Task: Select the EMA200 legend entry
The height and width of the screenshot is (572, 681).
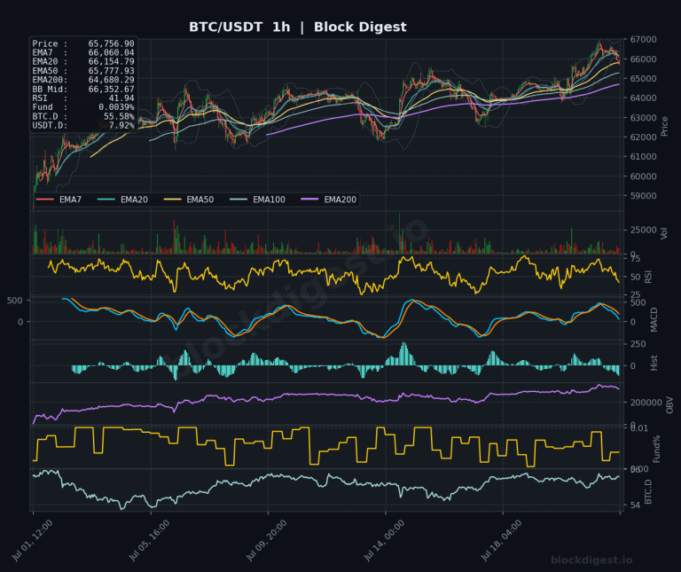Action: (x=328, y=200)
